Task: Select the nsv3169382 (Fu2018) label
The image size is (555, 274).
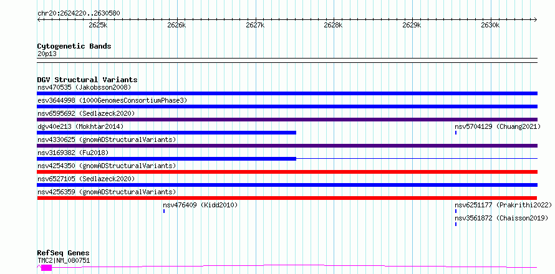Action: point(73,153)
